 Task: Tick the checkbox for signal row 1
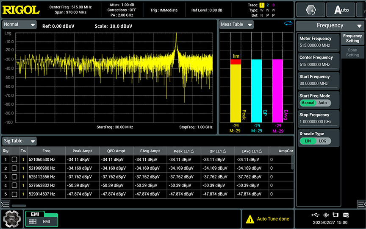pyautogui.click(x=14, y=159)
